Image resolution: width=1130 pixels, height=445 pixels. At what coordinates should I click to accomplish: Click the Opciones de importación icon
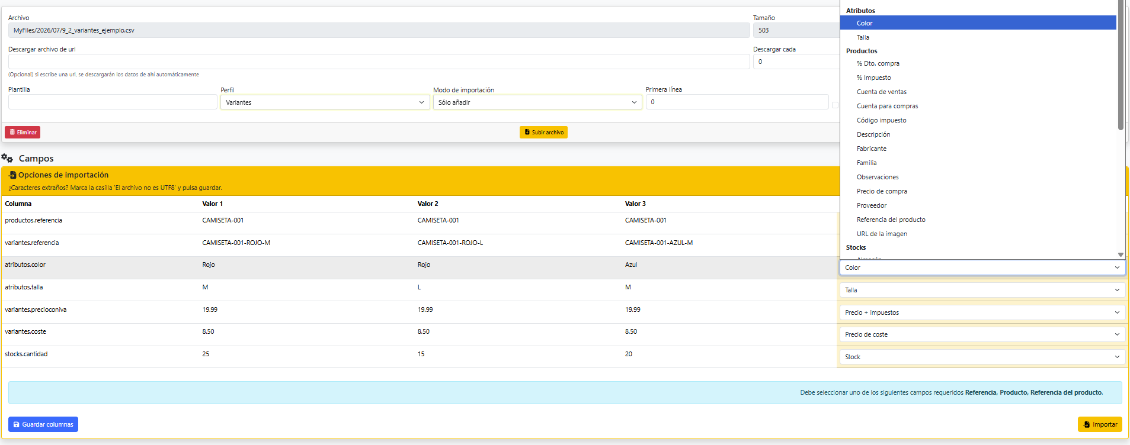point(12,175)
